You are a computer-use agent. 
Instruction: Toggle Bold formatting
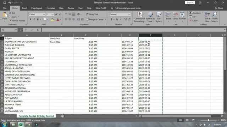click(31, 19)
